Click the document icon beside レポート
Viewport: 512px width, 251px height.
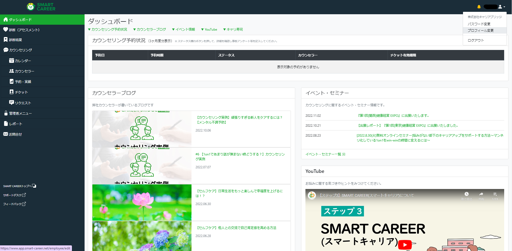pos(6,123)
